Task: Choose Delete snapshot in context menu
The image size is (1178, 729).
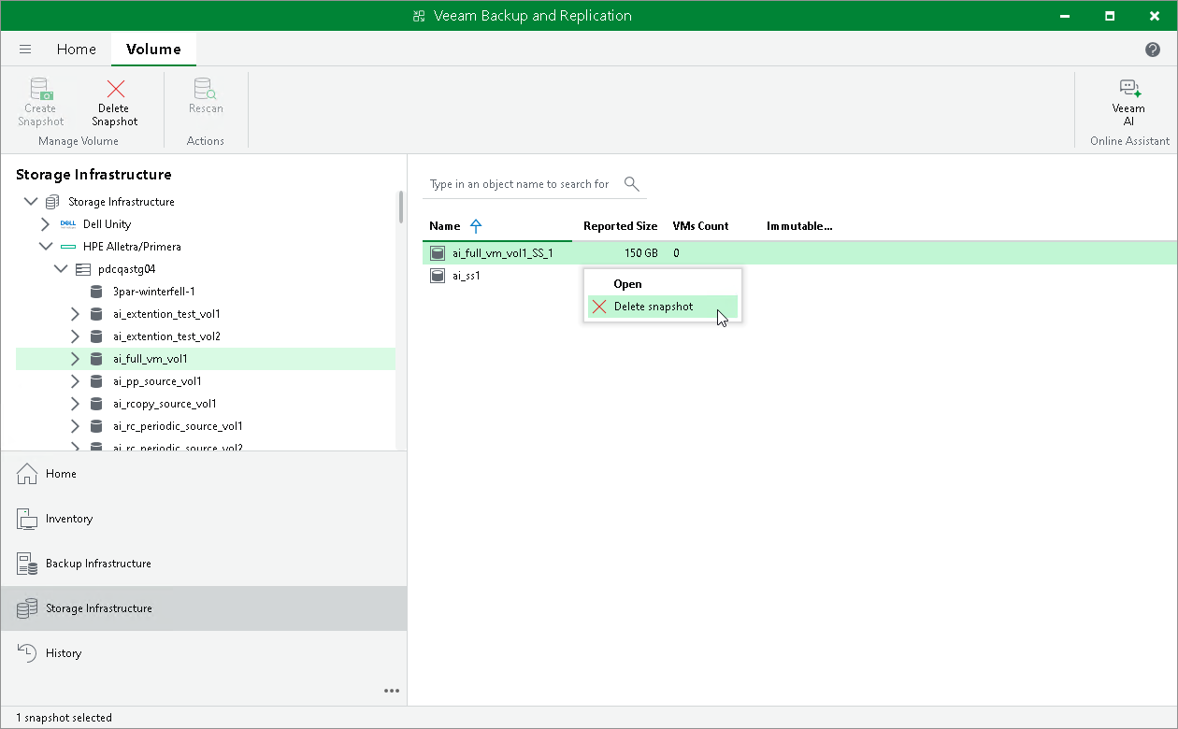Action: pyautogui.click(x=663, y=307)
